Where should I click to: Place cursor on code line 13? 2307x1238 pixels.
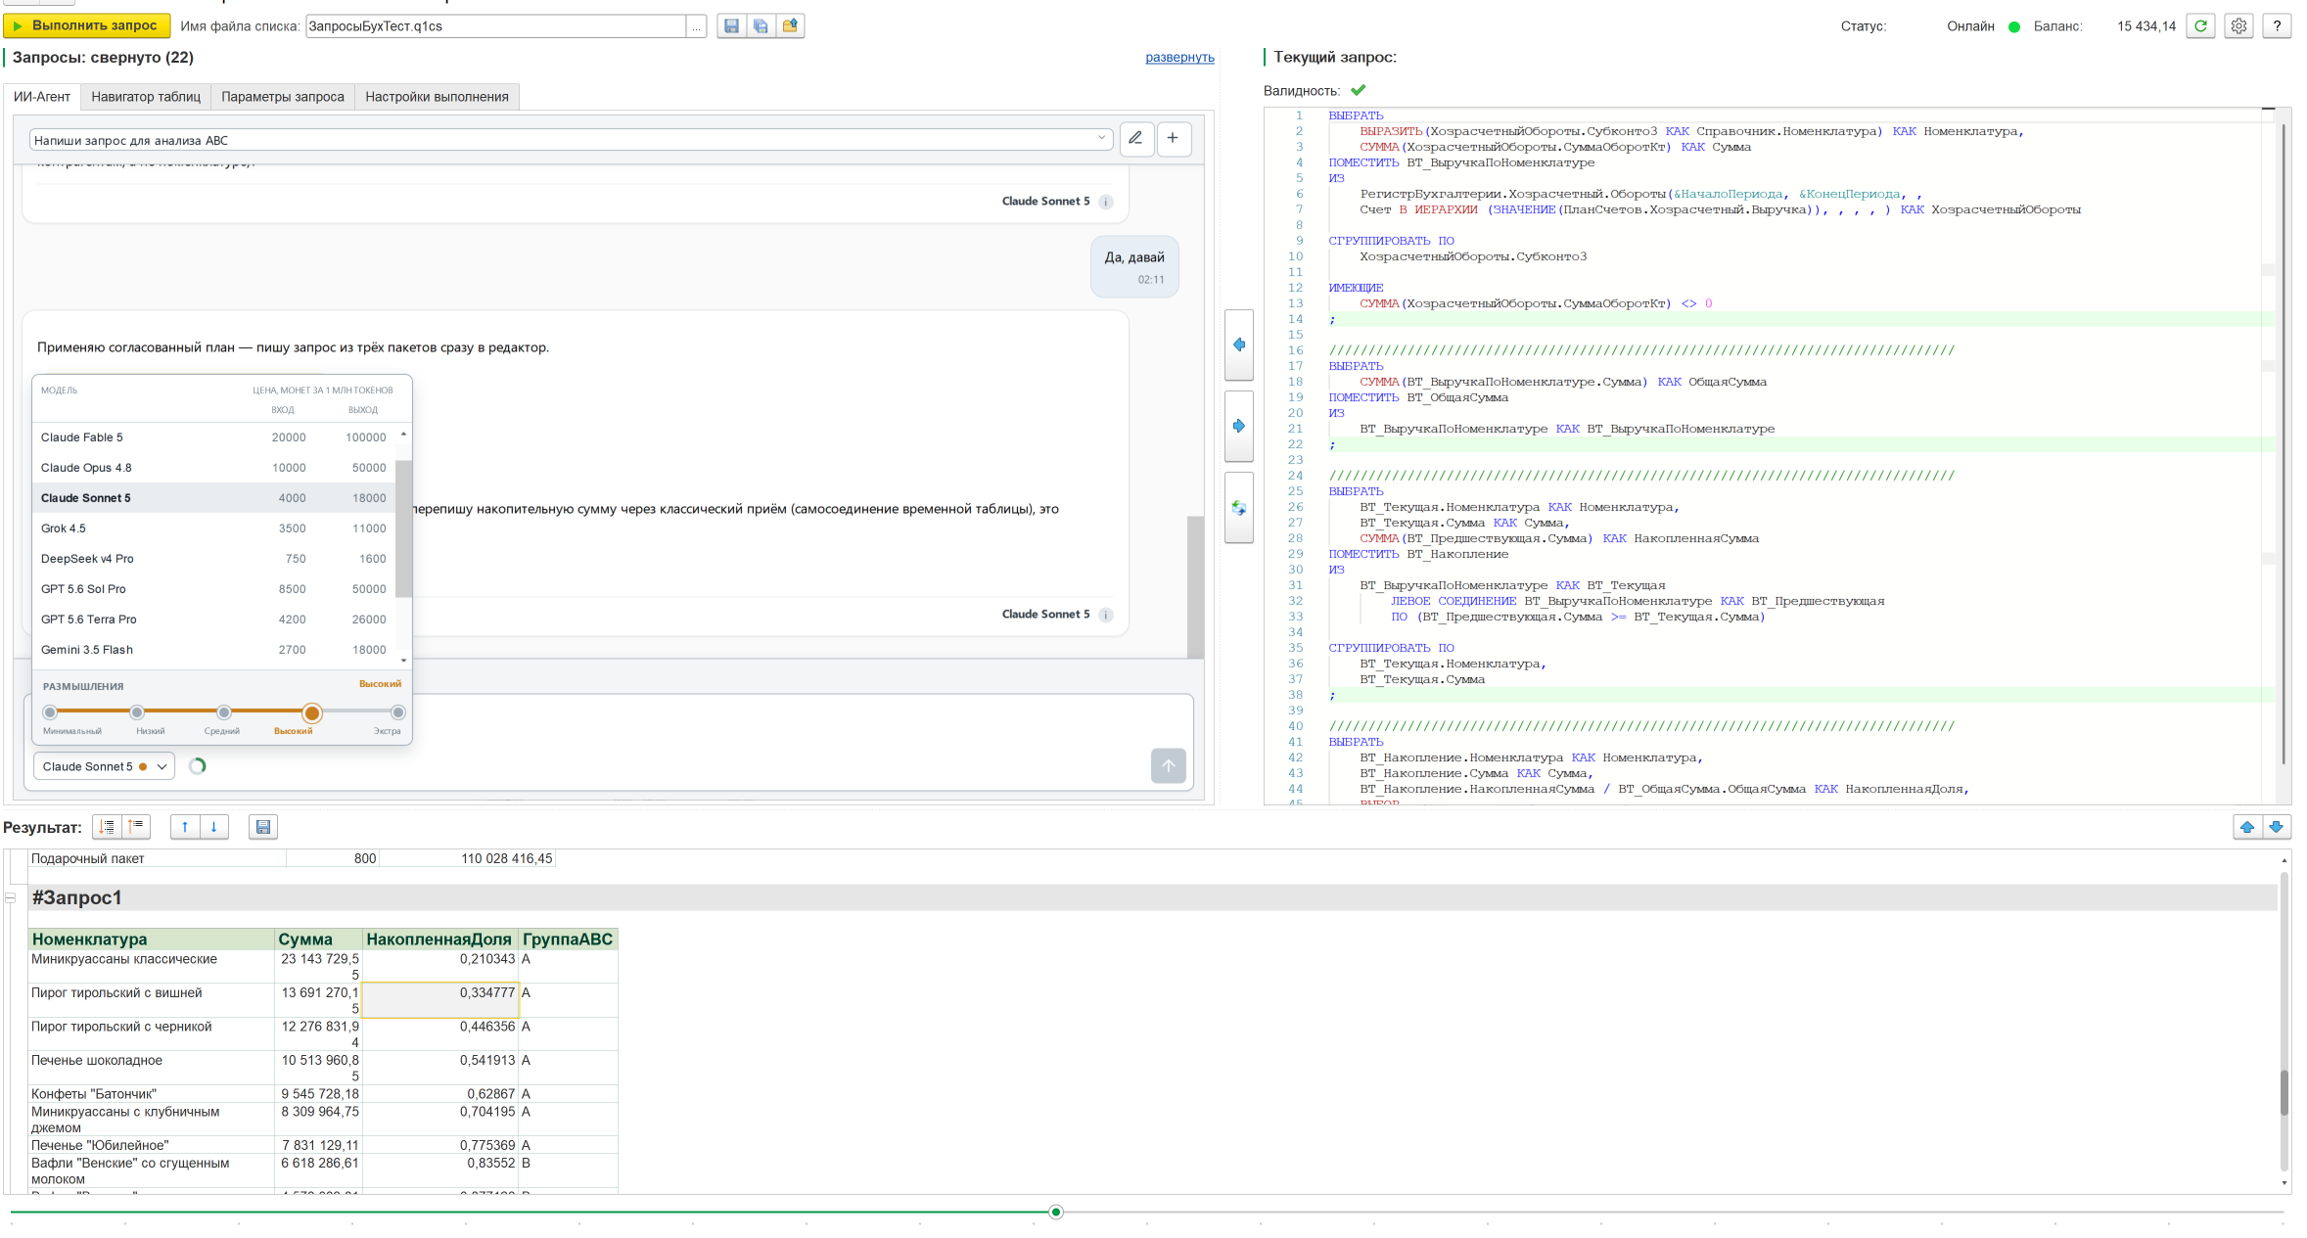[1536, 303]
